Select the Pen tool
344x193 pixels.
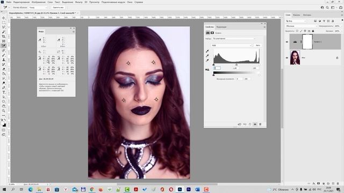4,87
